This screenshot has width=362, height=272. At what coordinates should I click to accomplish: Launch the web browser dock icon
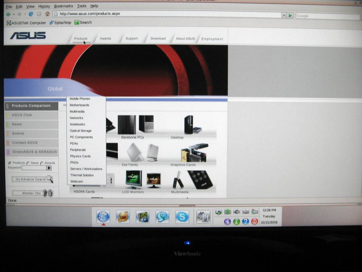pos(103,217)
